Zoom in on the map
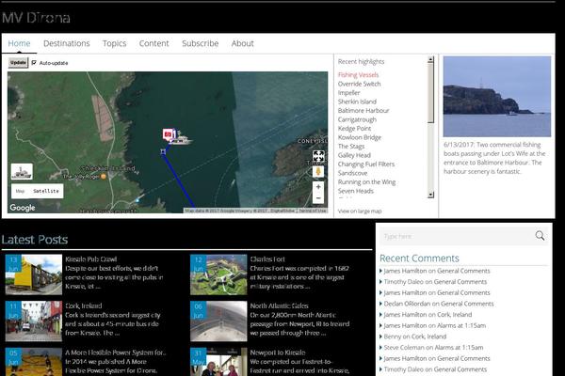 pos(318,187)
